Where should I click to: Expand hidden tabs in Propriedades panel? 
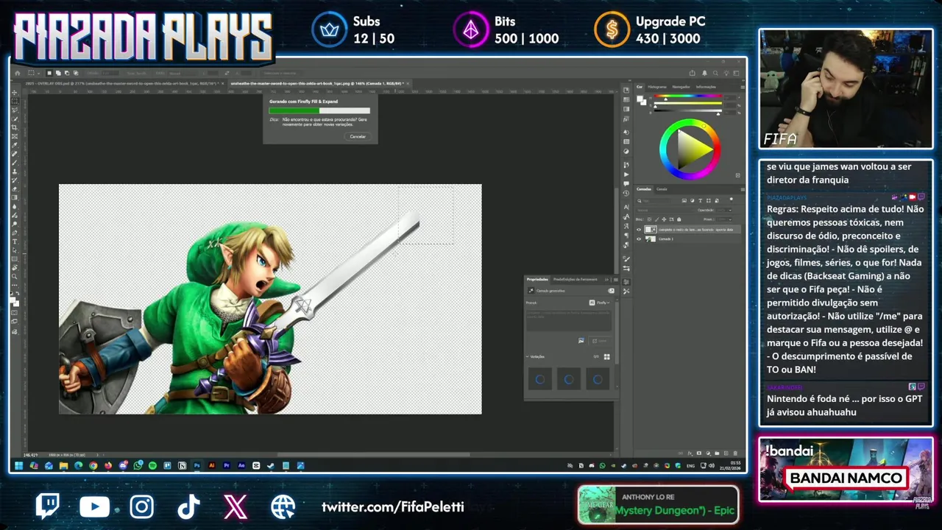606,280
